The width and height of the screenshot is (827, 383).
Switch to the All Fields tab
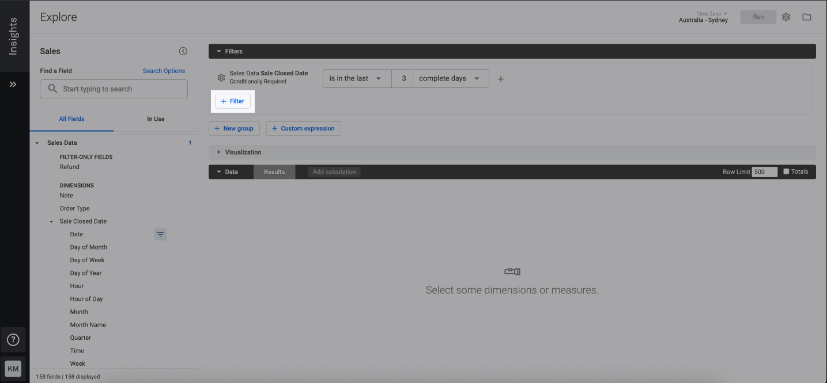[x=71, y=119]
